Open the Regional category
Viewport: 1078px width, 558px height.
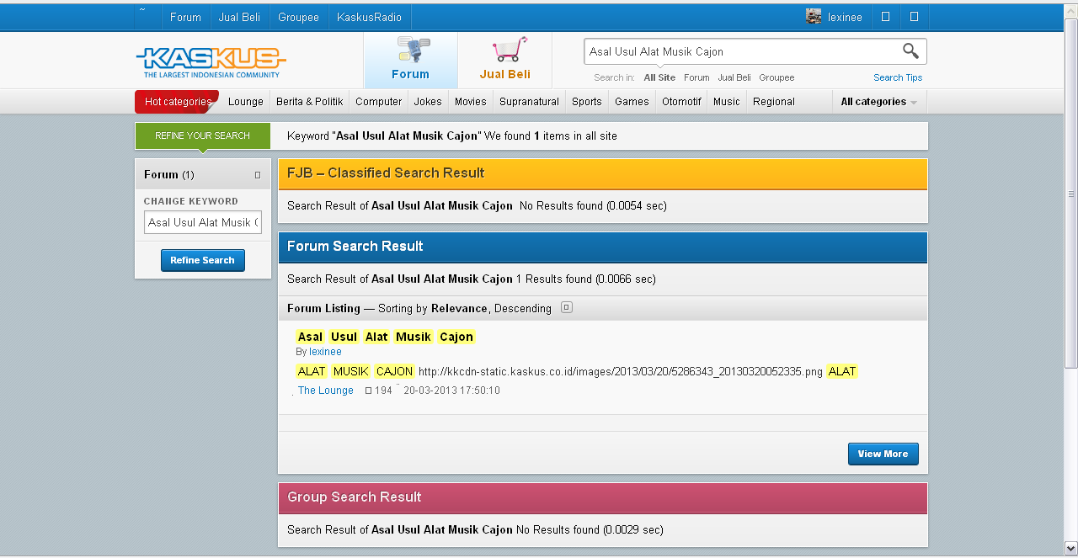click(x=774, y=102)
